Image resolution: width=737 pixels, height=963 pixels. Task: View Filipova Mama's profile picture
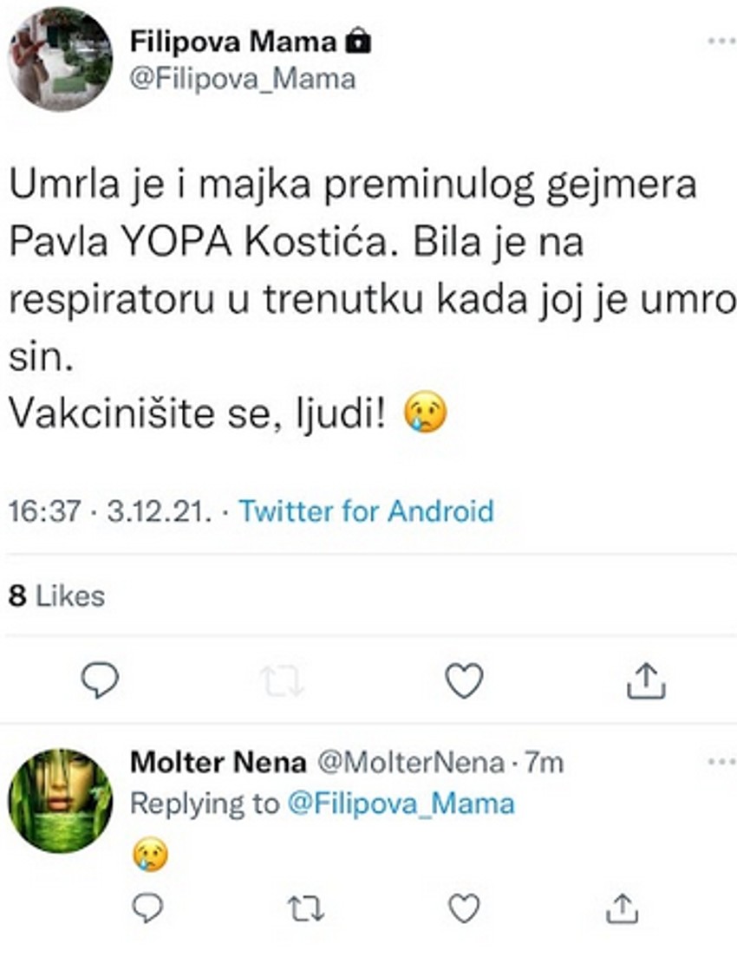click(61, 59)
